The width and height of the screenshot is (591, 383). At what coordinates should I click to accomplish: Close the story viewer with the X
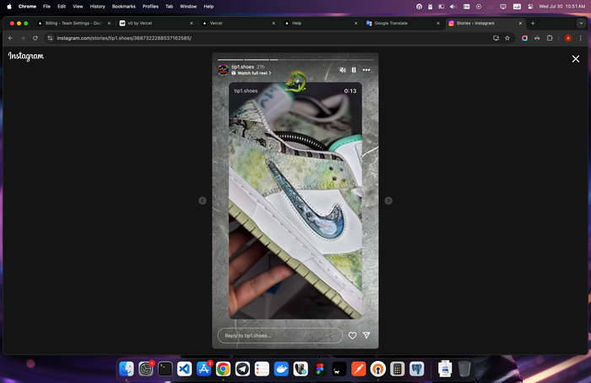(x=576, y=59)
